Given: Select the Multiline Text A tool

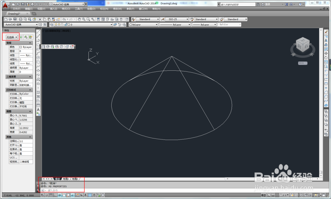Looking at the screenshot, I should pos(38,110).
